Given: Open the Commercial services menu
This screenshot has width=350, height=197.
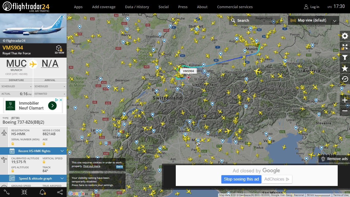Looking at the screenshot, I should (235, 7).
